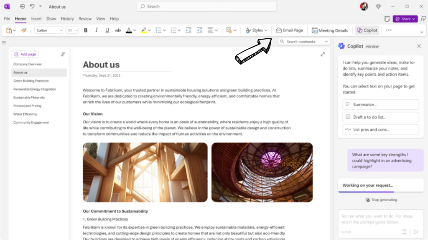Apply bold formatting
428x240 pixels.
85,30
